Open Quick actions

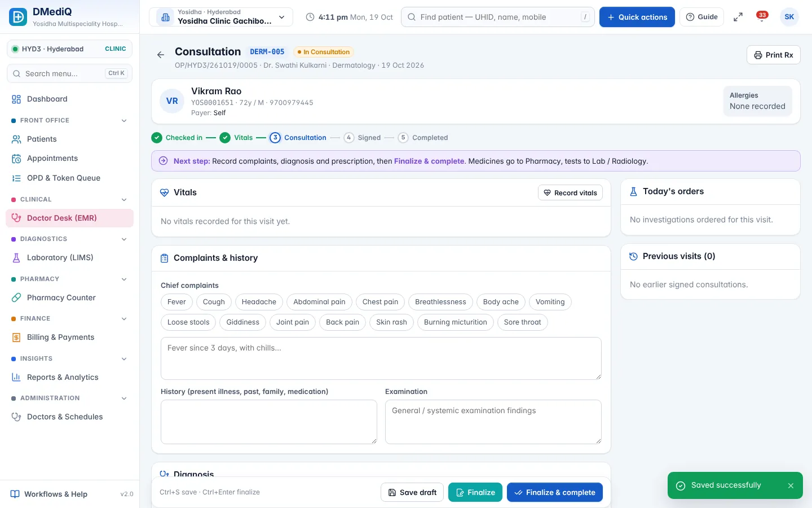pyautogui.click(x=637, y=17)
